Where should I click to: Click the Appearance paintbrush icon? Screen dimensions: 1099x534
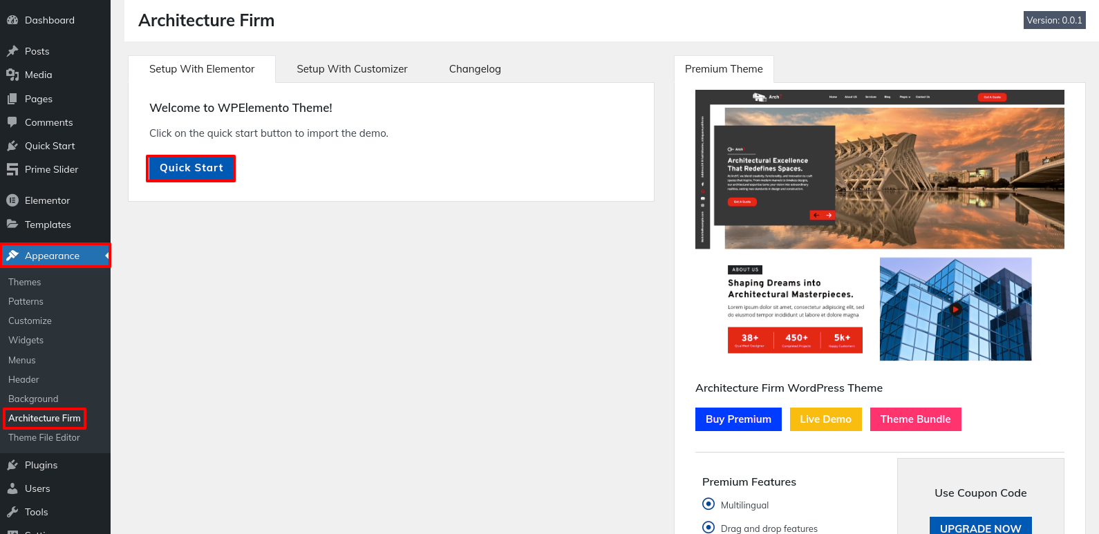12,256
